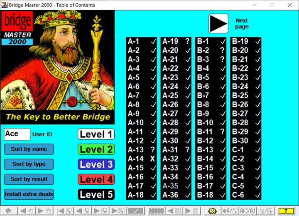Viewport: 299px width, 216px height.
Task: Open deal B-7
Action: point(211,95)
